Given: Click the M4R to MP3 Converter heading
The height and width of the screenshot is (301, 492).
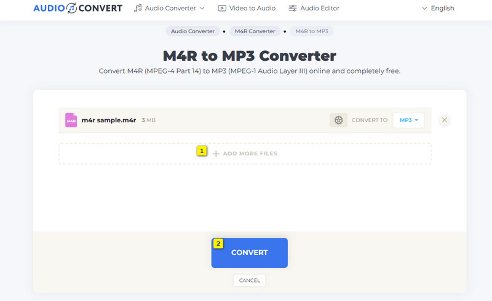Looking at the screenshot, I should (x=250, y=56).
